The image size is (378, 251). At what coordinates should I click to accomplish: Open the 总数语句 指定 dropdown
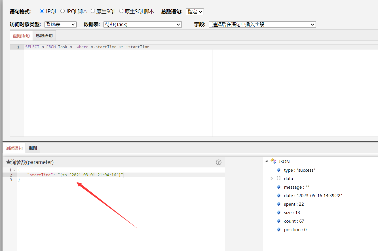pos(195,12)
